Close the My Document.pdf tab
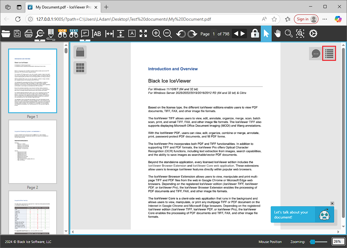 tap(96, 7)
